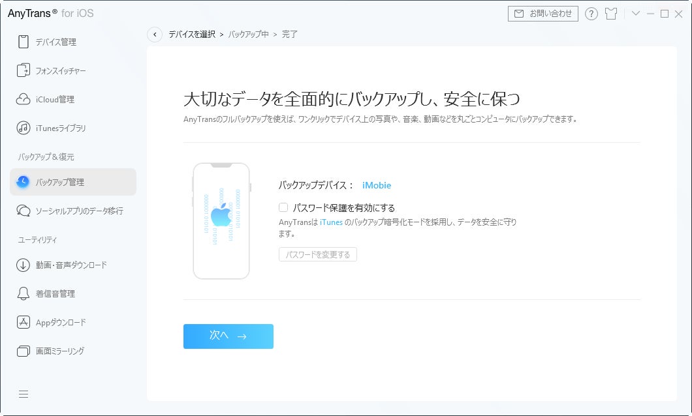Select バックアップ管理 in the sidebar
This screenshot has width=692, height=416.
tap(73, 182)
